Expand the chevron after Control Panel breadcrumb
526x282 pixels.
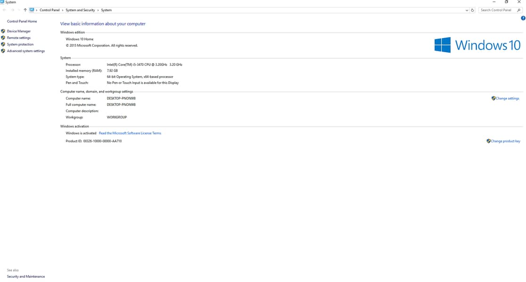click(62, 10)
